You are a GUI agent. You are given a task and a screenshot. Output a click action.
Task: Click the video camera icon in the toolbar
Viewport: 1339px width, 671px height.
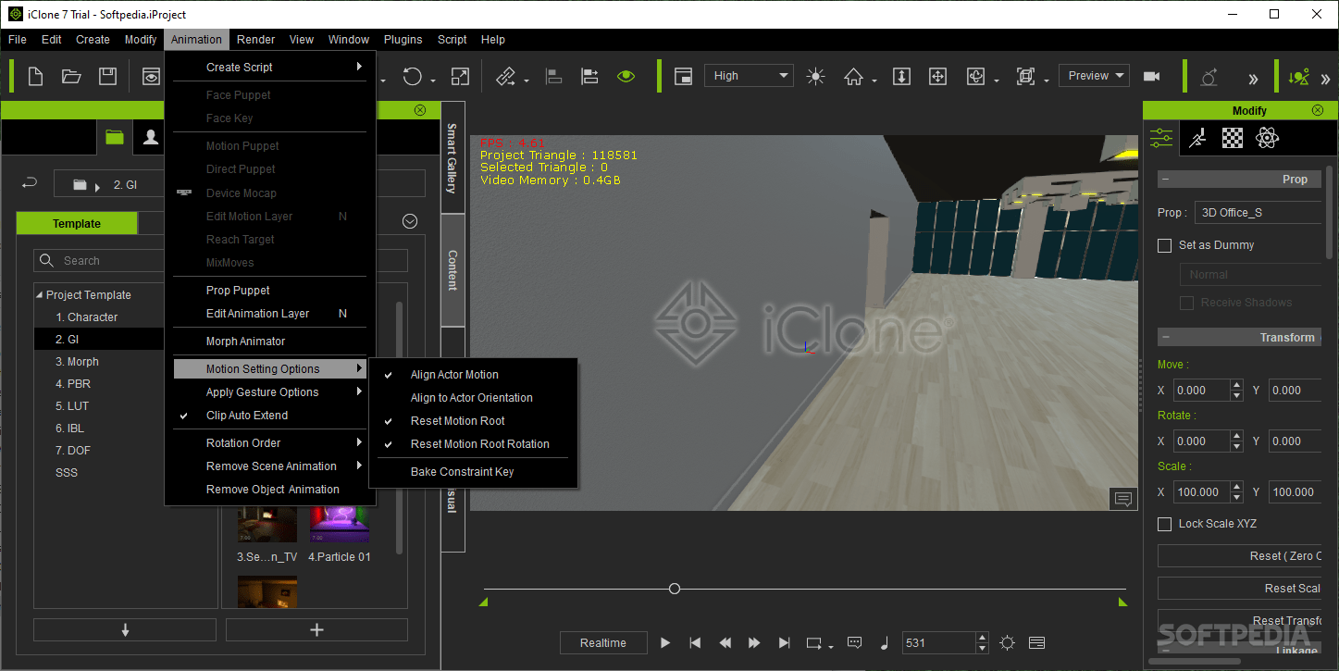[1152, 76]
